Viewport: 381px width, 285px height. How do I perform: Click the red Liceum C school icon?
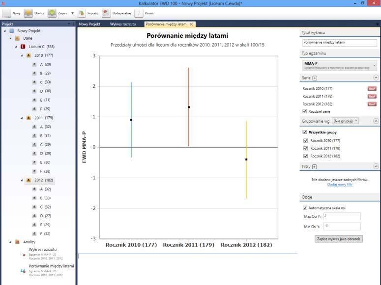tap(23, 47)
